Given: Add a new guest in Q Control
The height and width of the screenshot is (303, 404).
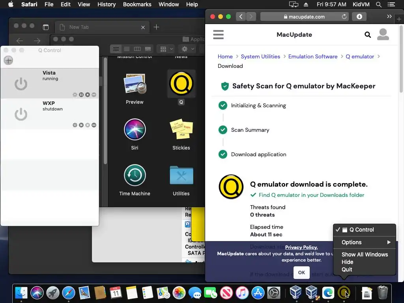Looking at the screenshot, I should click(x=8, y=60).
